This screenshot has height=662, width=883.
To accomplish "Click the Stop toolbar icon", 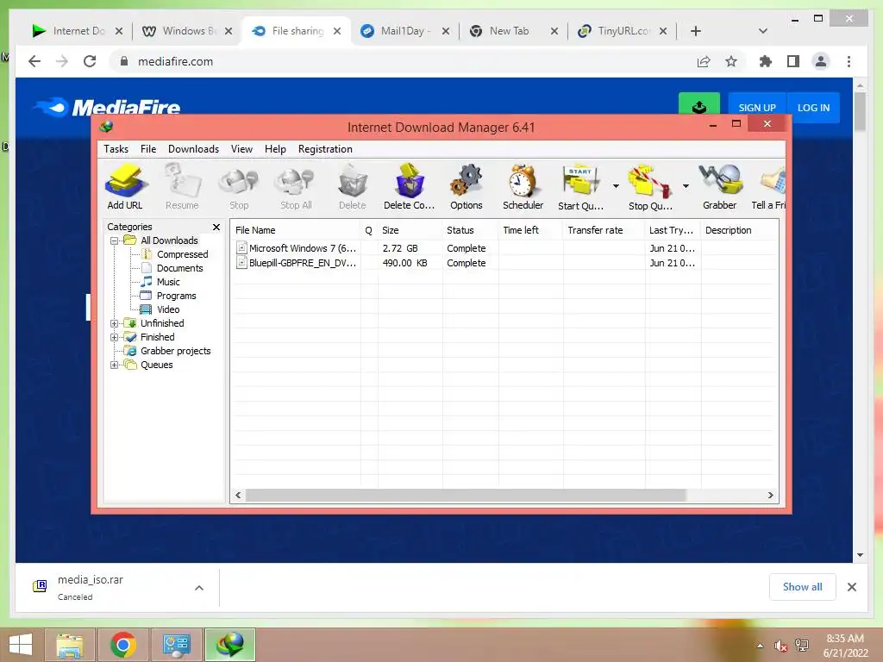I will coord(239,187).
